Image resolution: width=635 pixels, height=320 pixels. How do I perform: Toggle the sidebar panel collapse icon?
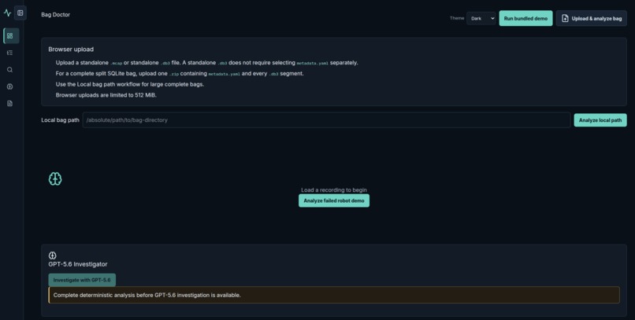(20, 13)
